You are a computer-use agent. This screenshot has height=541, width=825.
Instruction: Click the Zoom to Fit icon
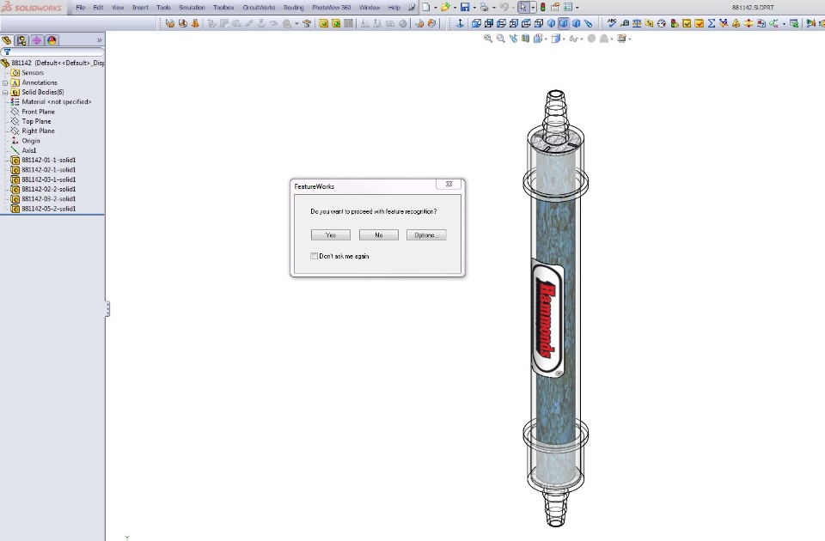pos(488,39)
